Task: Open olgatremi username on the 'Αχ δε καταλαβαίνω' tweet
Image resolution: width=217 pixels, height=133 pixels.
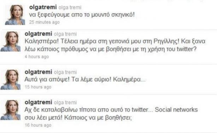Action: pos(38,102)
